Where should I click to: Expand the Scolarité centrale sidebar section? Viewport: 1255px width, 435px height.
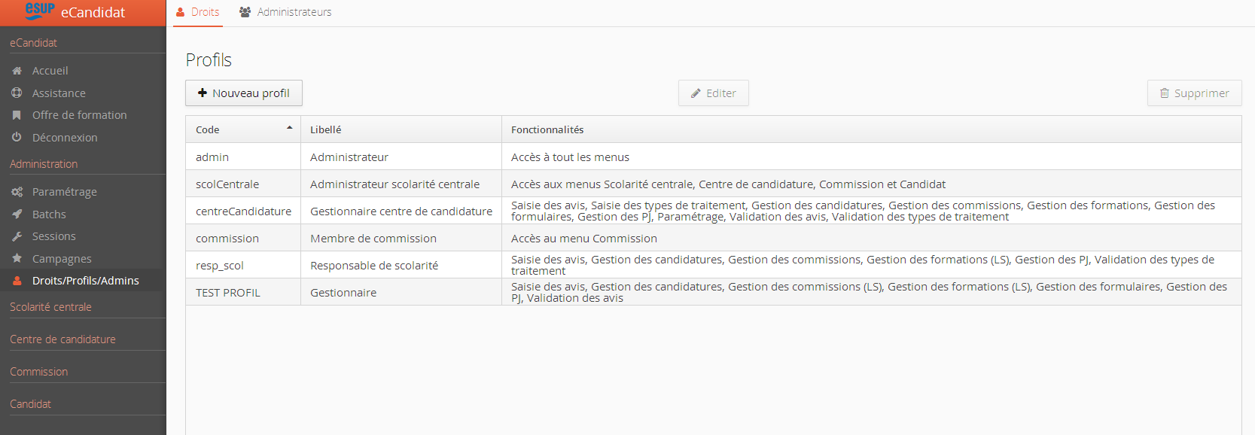click(x=50, y=307)
